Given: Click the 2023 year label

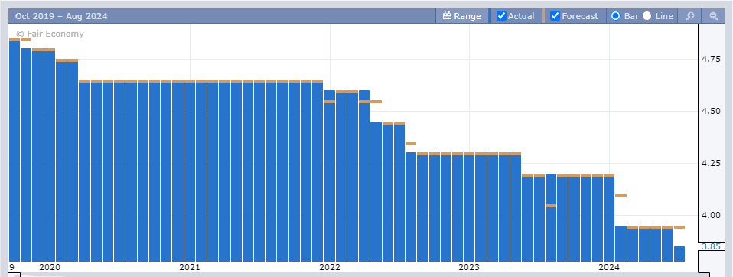Looking at the screenshot, I should coord(469,267).
